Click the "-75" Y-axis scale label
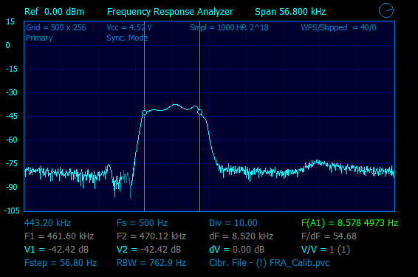This screenshot has width=418, height=277. [12, 163]
